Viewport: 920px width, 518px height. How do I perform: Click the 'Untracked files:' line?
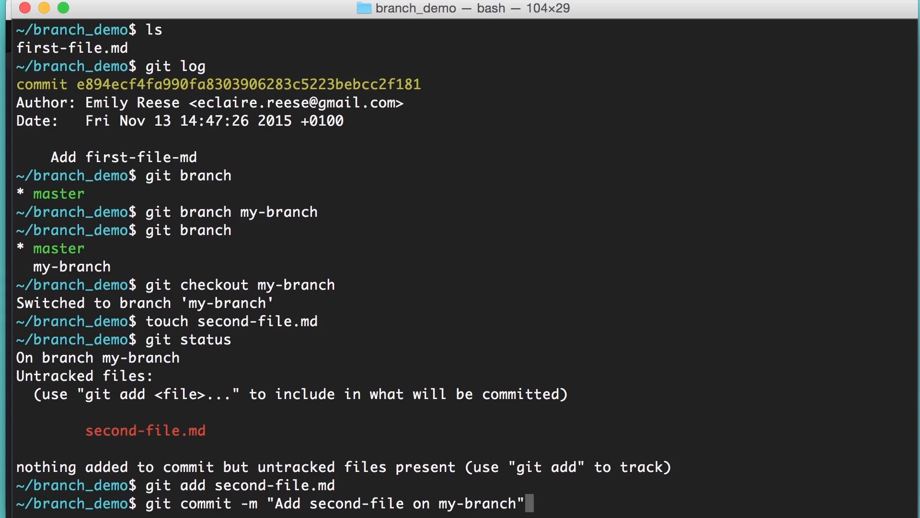85,376
